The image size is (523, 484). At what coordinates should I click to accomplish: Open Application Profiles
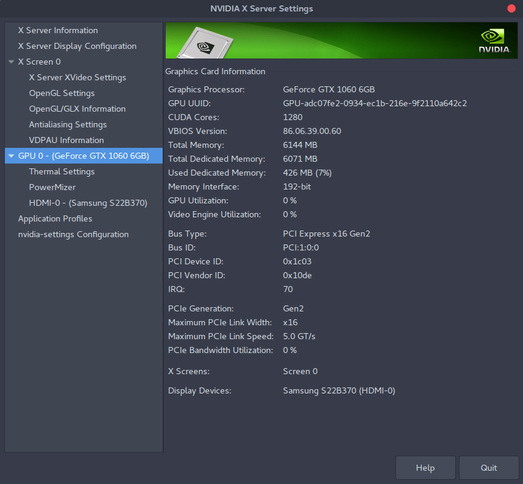[x=55, y=218]
